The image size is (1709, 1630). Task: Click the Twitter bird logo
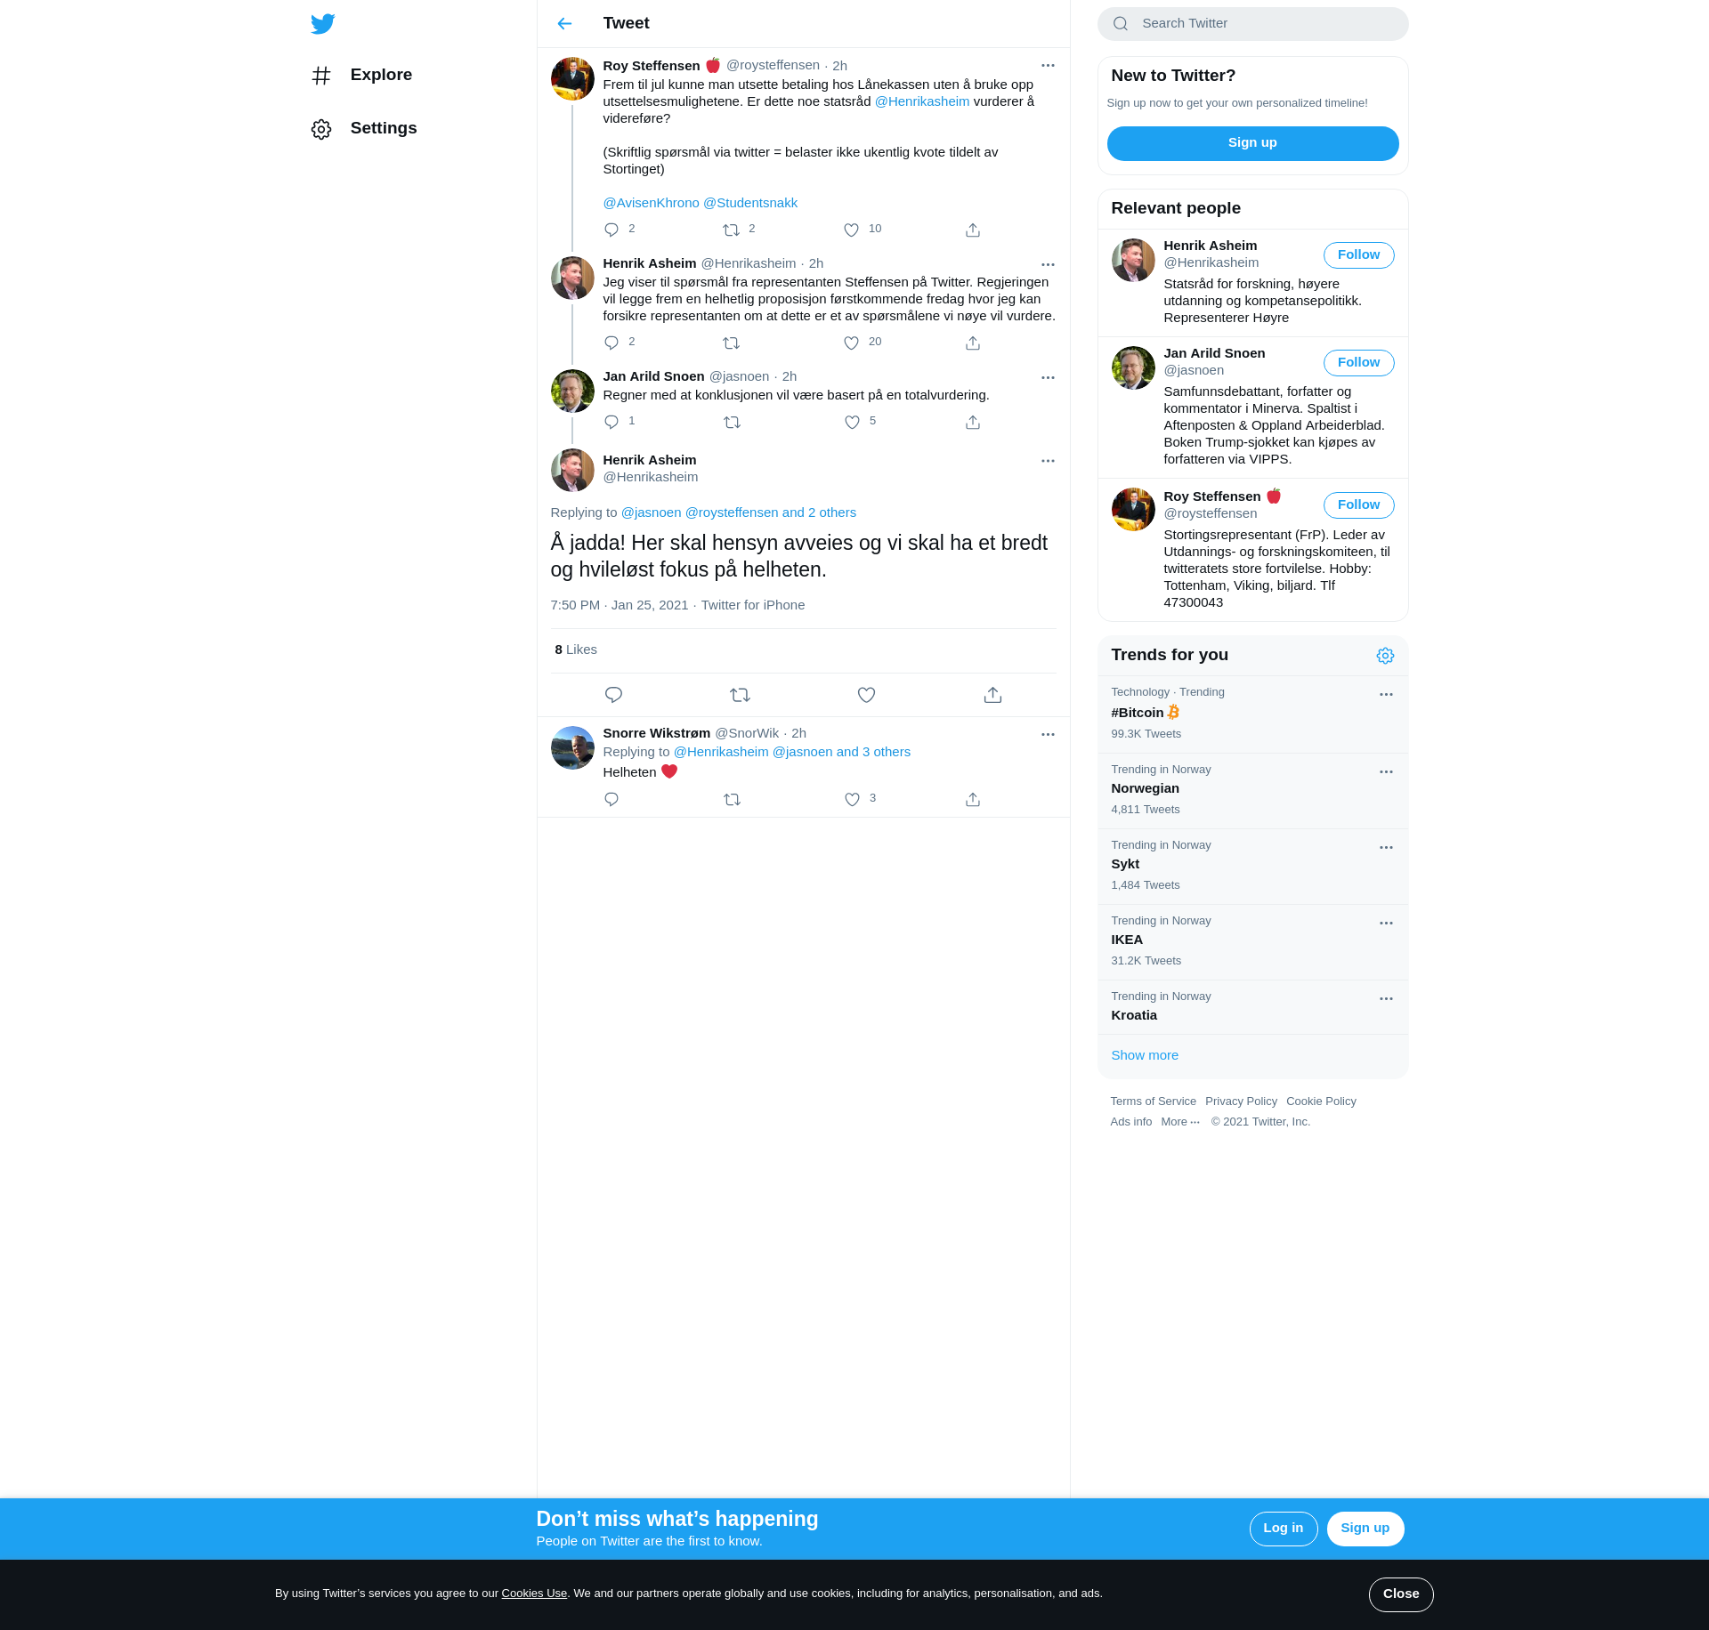pos(323,24)
